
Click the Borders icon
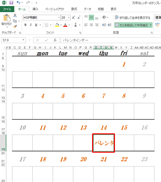coord(46,25)
